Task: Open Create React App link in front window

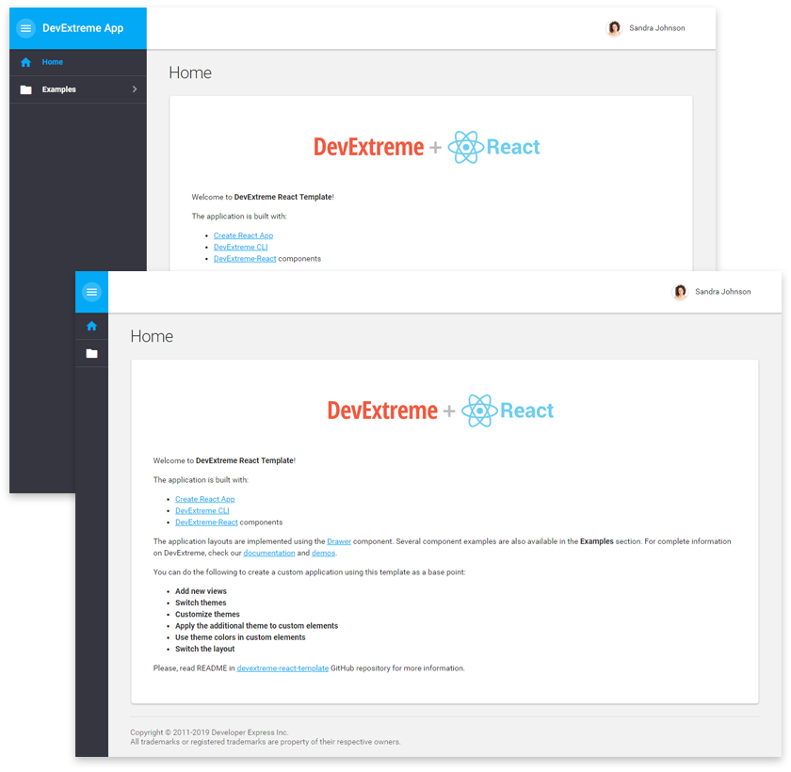Action: pyautogui.click(x=205, y=499)
